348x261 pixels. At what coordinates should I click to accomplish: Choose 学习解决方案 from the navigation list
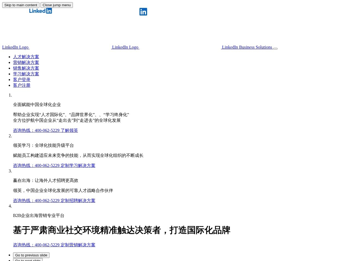[26, 74]
